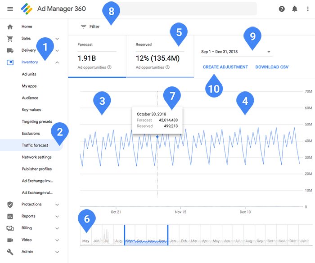Open Network settings page
Screen dimensions: 315x263
(x=36, y=157)
